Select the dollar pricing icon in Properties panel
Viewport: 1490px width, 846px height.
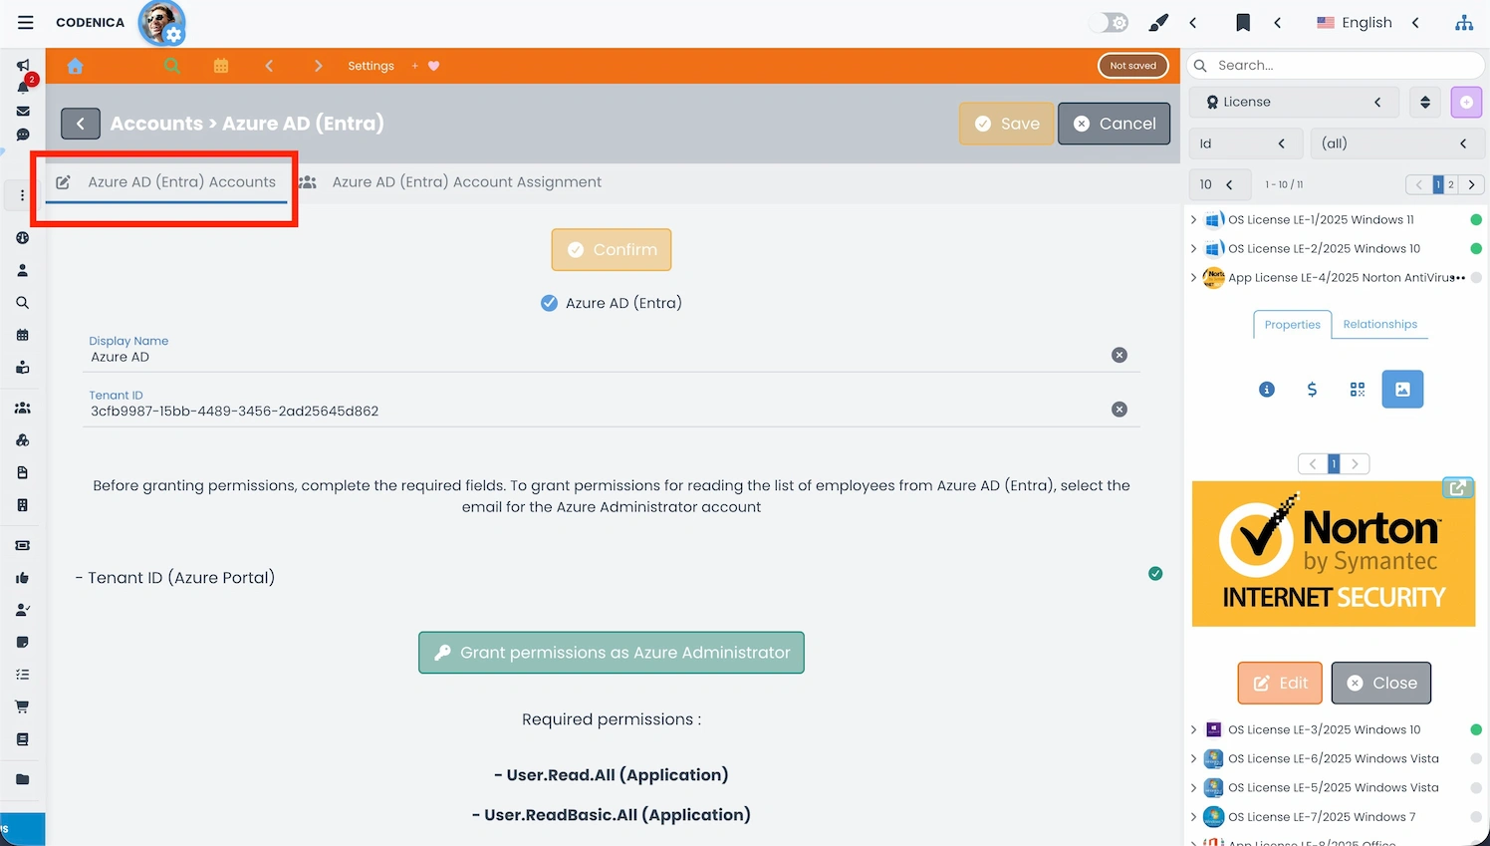pos(1312,390)
